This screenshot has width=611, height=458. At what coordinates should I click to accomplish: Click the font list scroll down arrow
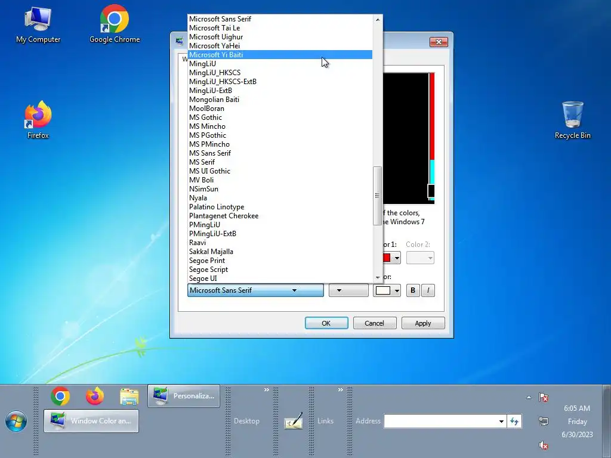point(377,278)
